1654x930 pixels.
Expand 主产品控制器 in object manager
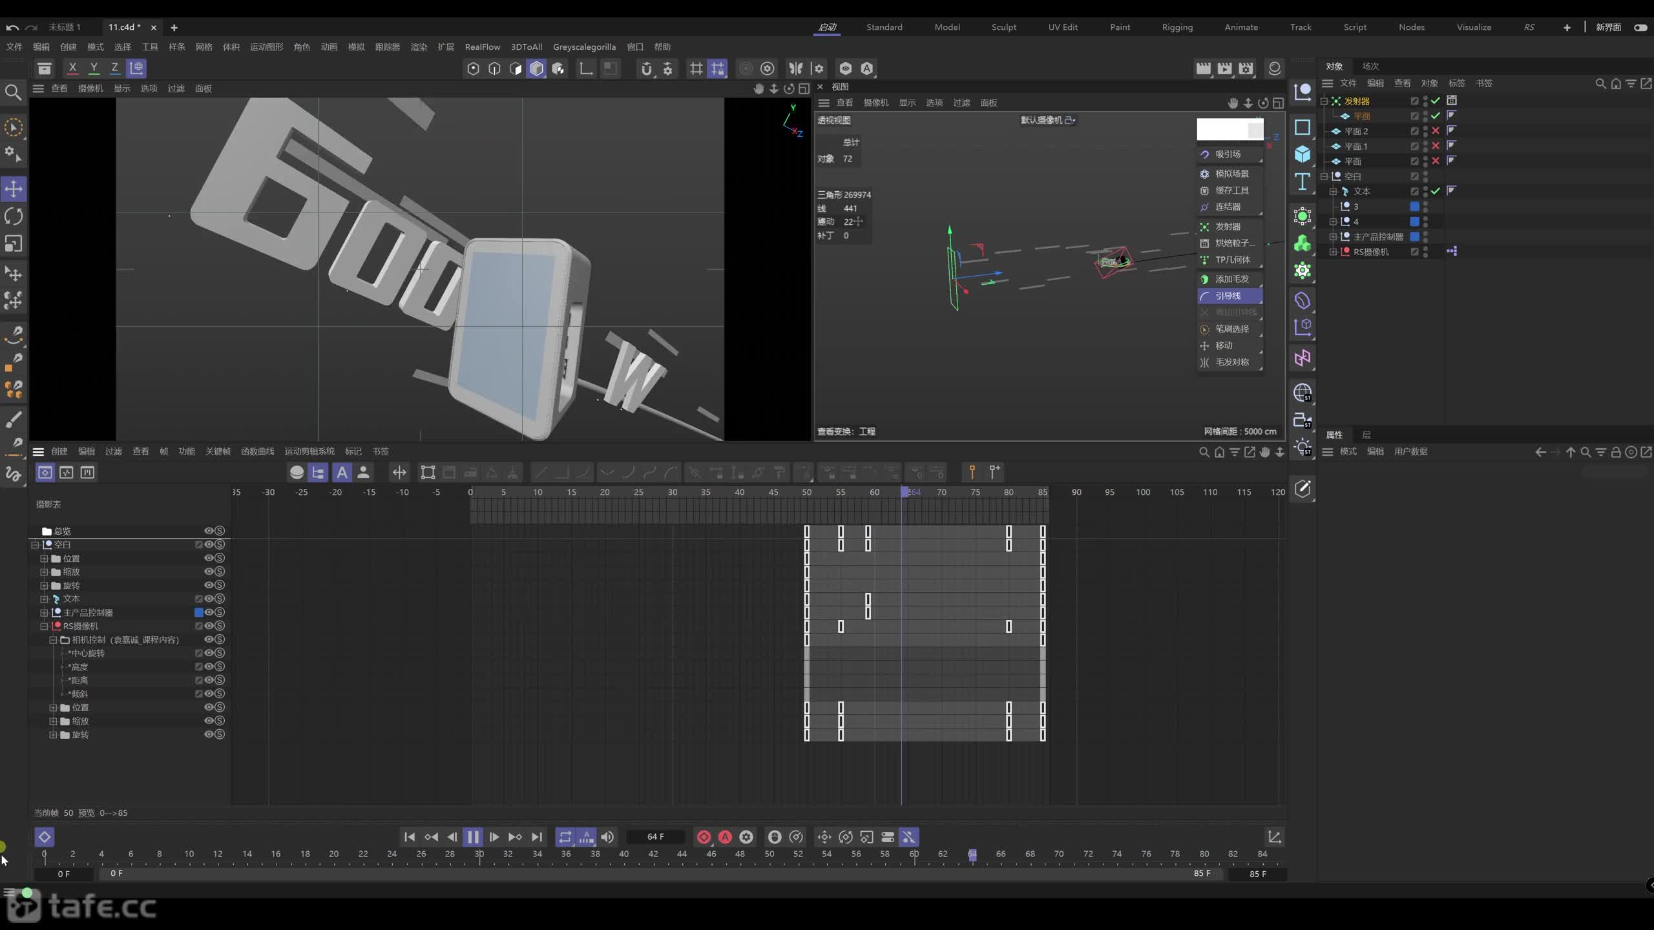(1333, 236)
